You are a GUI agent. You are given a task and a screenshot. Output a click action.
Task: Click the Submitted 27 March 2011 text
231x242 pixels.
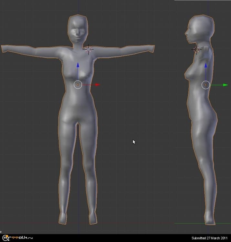[210, 238]
